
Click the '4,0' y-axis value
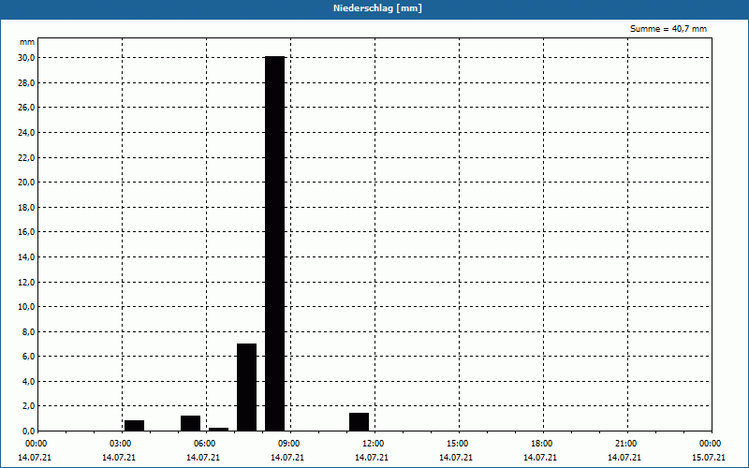click(28, 381)
